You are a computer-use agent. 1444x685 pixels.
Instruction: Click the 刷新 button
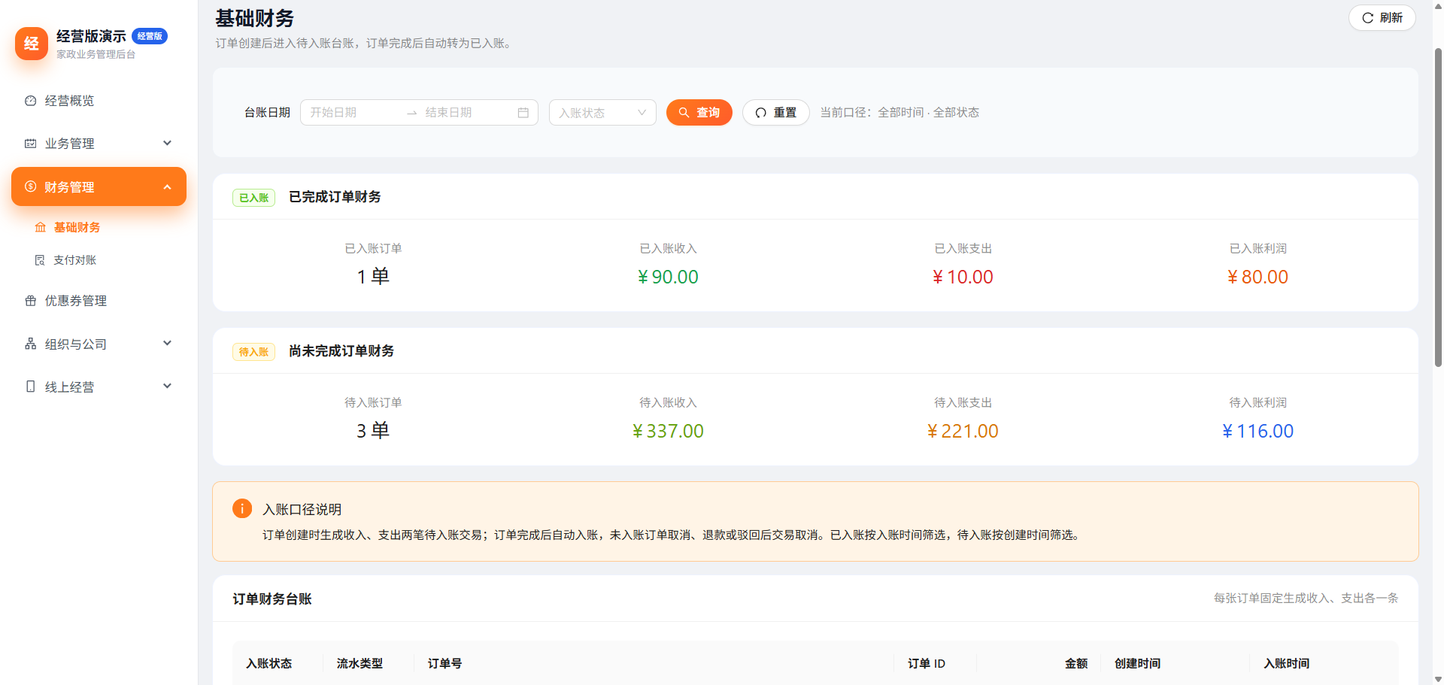1382,18
